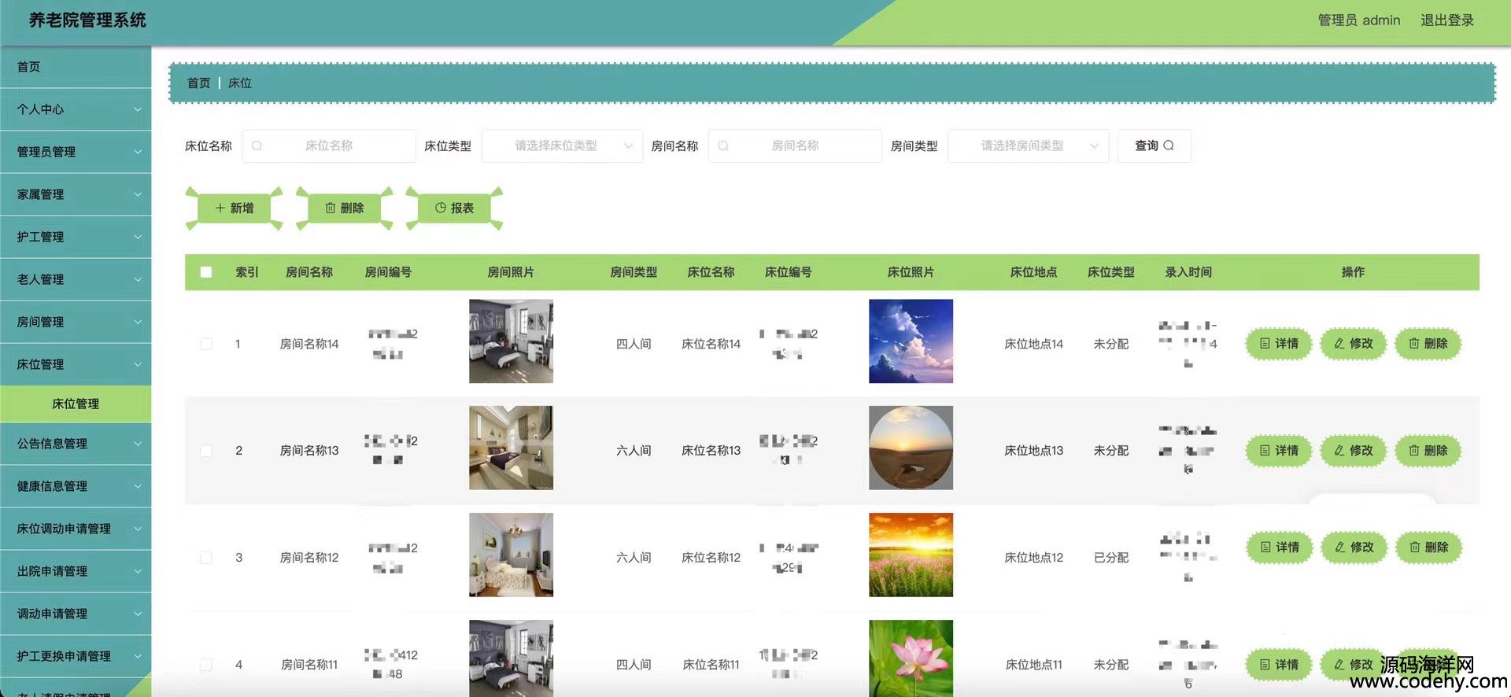Expand the 房间管理 sidebar menu
The width and height of the screenshot is (1511, 697).
tap(76, 322)
